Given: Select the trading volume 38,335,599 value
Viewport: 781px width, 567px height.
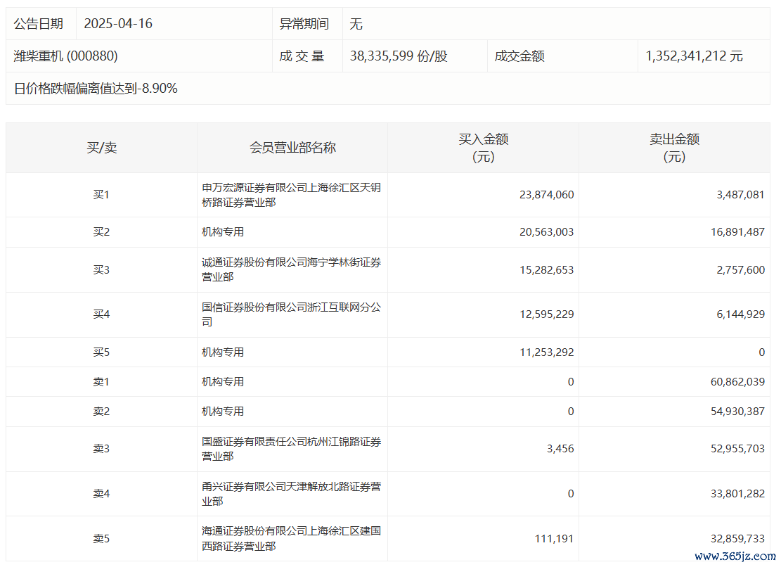Looking at the screenshot, I should [399, 56].
